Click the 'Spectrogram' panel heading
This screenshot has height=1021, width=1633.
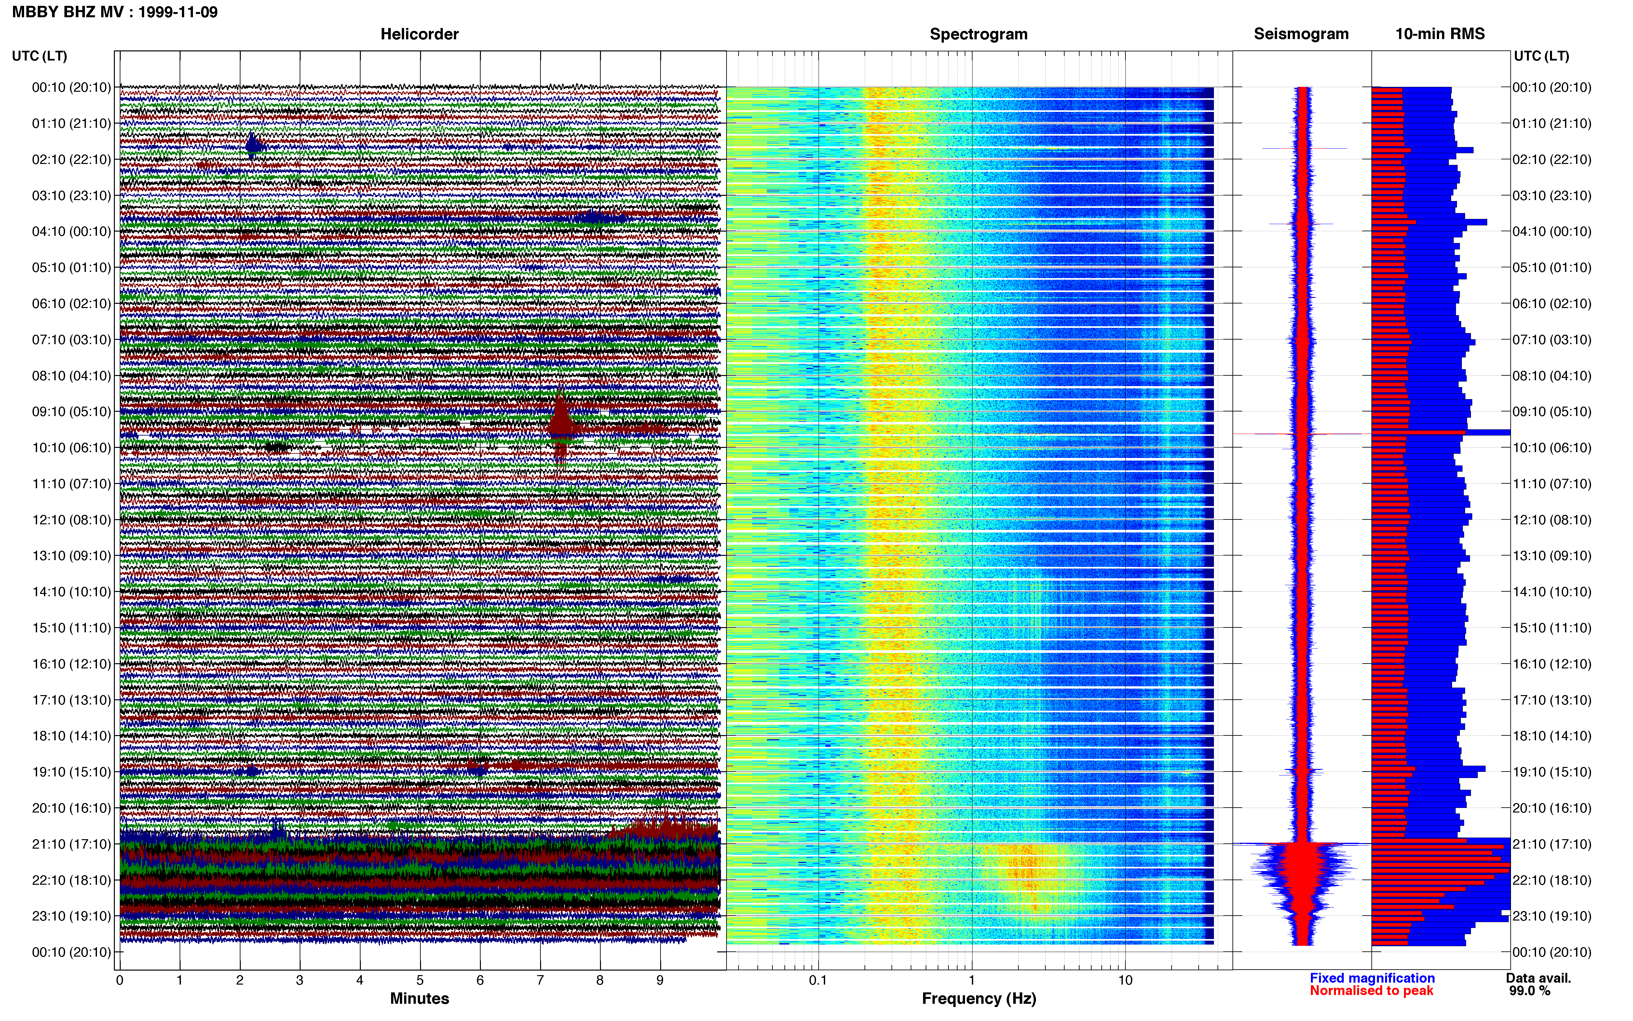(x=979, y=34)
